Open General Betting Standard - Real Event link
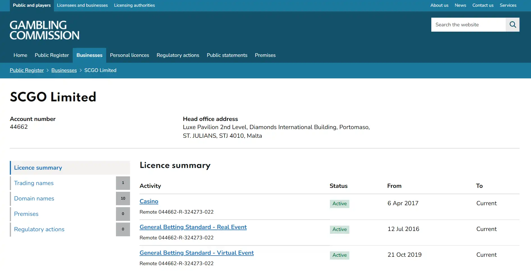531x271 pixels. click(193, 227)
